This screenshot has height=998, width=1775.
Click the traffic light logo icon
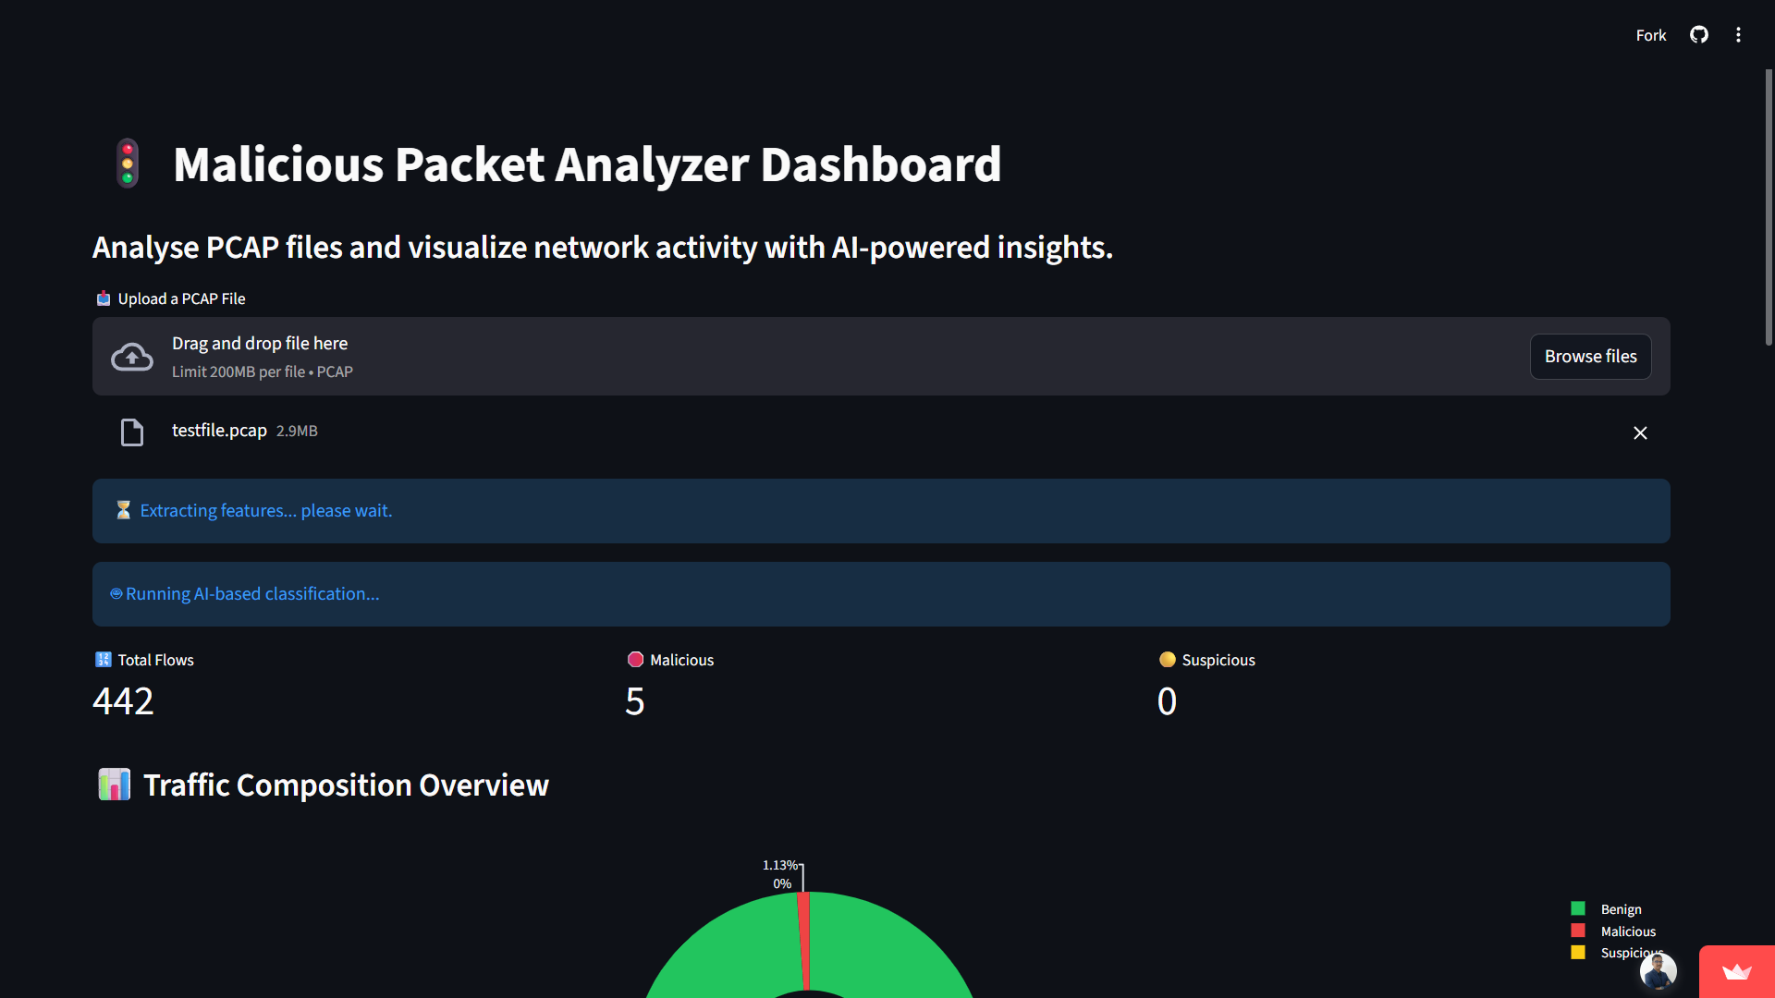pyautogui.click(x=128, y=164)
